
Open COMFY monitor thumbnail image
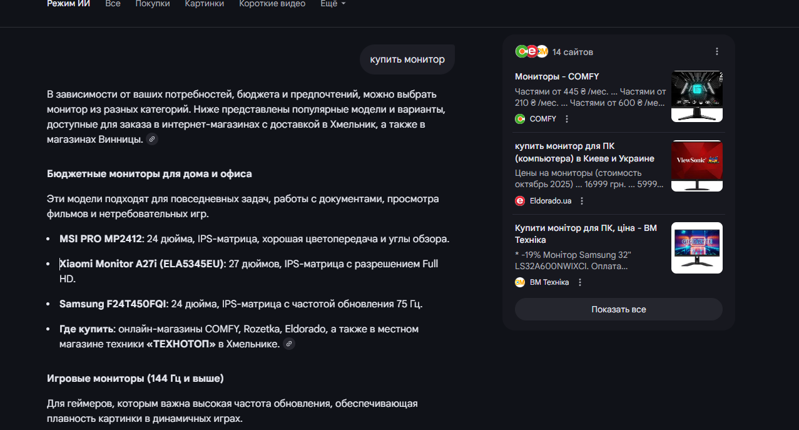(x=697, y=96)
